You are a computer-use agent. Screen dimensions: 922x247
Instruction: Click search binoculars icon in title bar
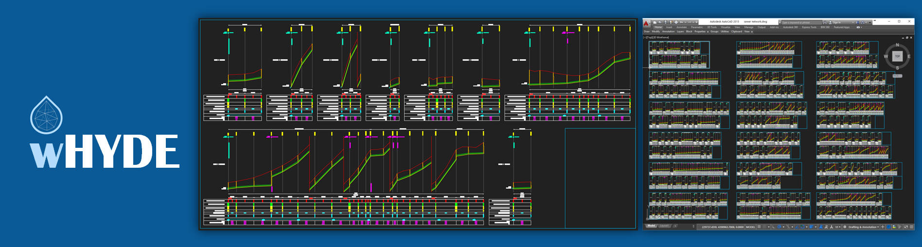(825, 22)
